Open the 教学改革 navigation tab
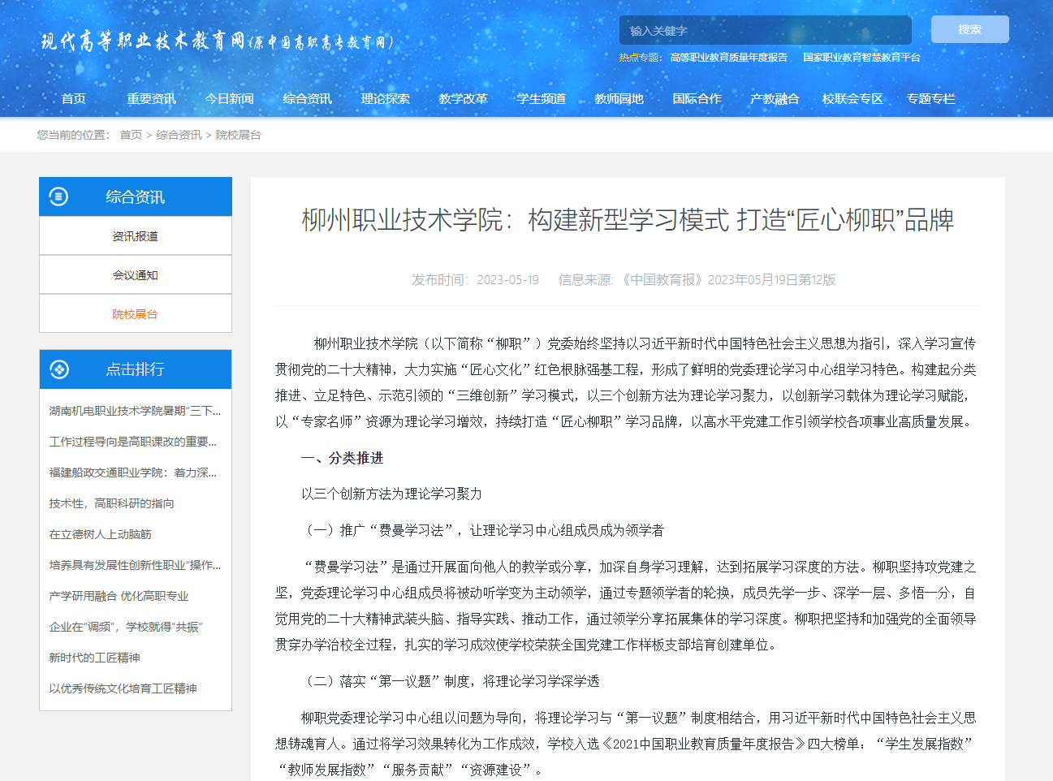Image resolution: width=1053 pixels, height=781 pixels. pyautogui.click(x=463, y=99)
